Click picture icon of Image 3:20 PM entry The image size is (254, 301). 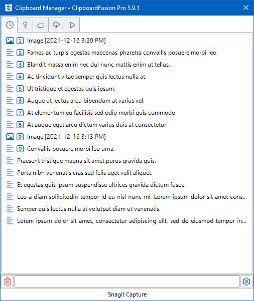[10, 41]
